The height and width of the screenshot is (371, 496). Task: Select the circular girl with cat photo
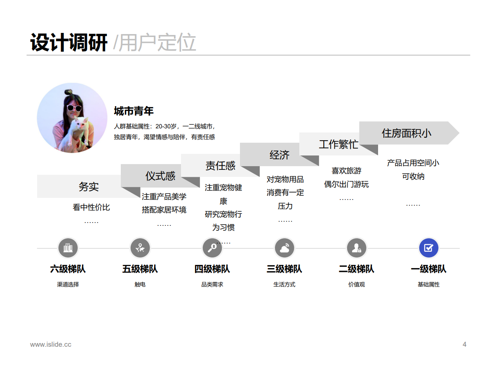pyautogui.click(x=72, y=118)
